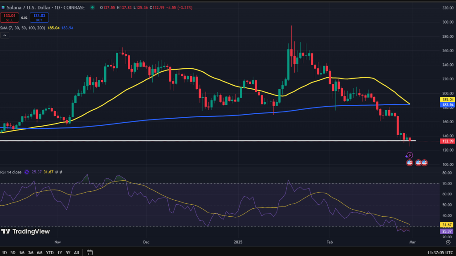Select the RSI 14 close legend
The height and width of the screenshot is (256, 456).
point(11,172)
